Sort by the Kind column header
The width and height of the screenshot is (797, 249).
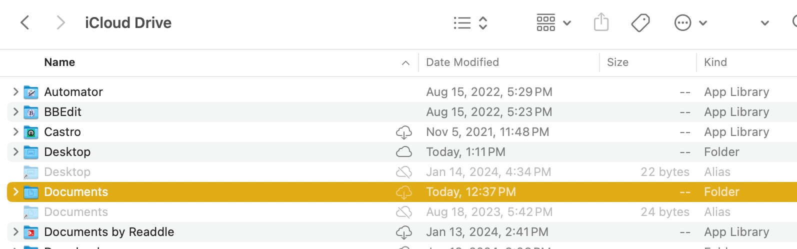715,62
